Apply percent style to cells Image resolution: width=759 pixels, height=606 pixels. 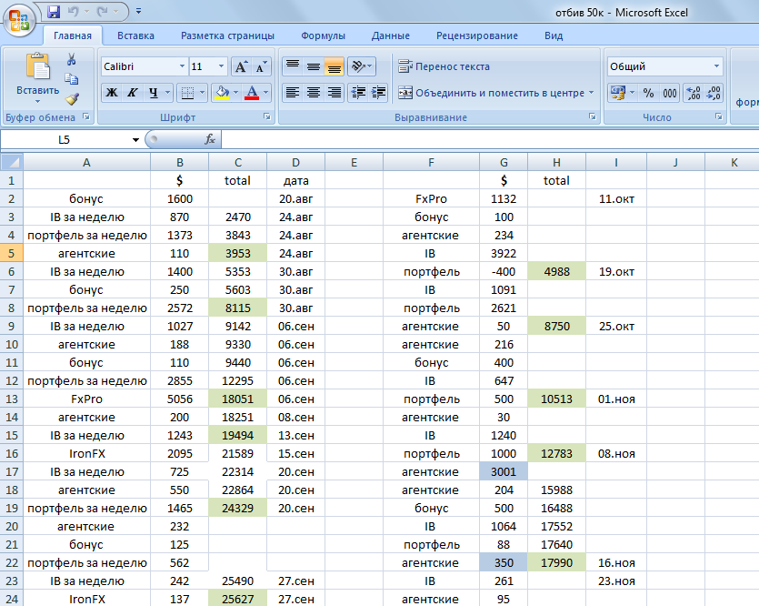tap(649, 93)
